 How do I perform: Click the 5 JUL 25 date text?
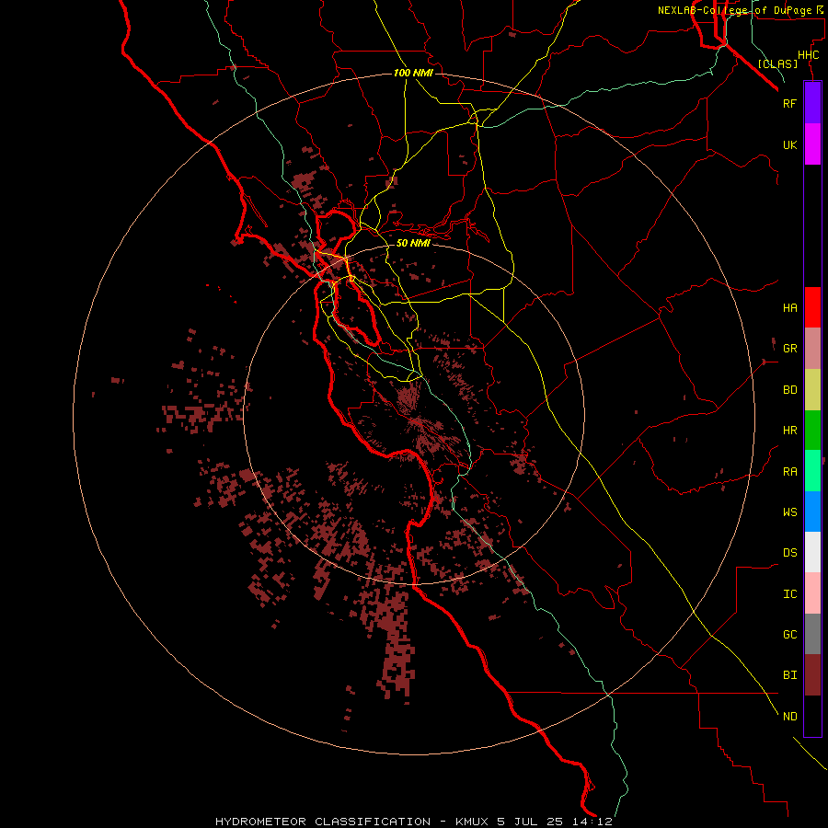click(532, 822)
